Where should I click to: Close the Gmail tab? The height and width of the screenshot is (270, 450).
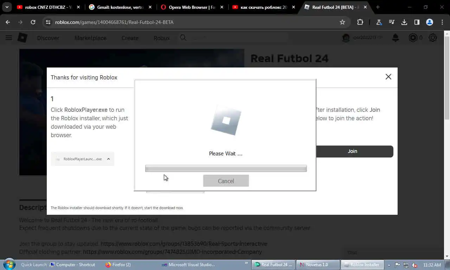(x=150, y=7)
